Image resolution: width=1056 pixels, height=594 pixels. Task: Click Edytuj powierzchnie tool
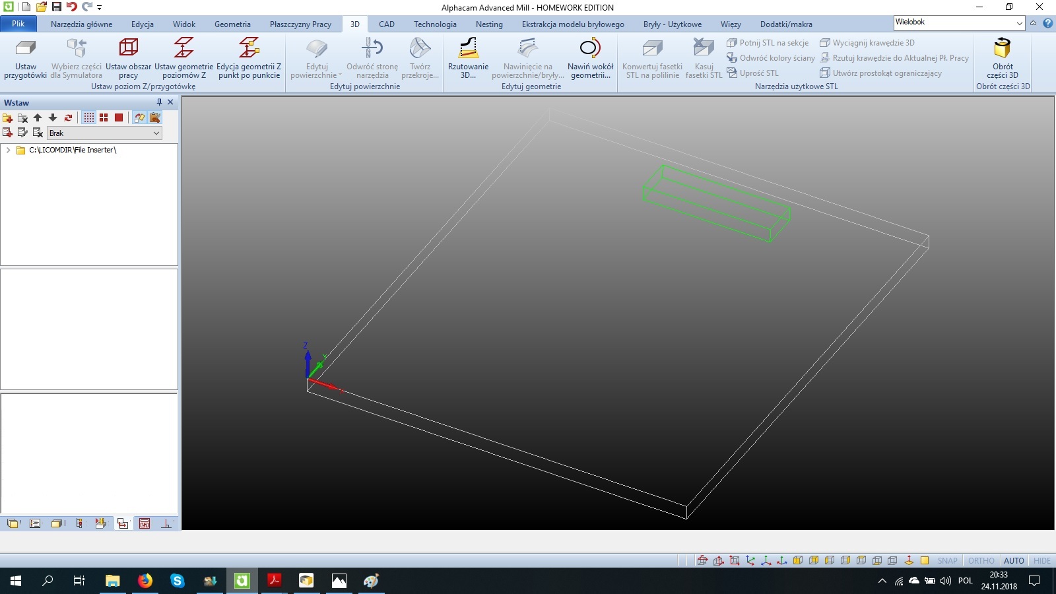[317, 58]
